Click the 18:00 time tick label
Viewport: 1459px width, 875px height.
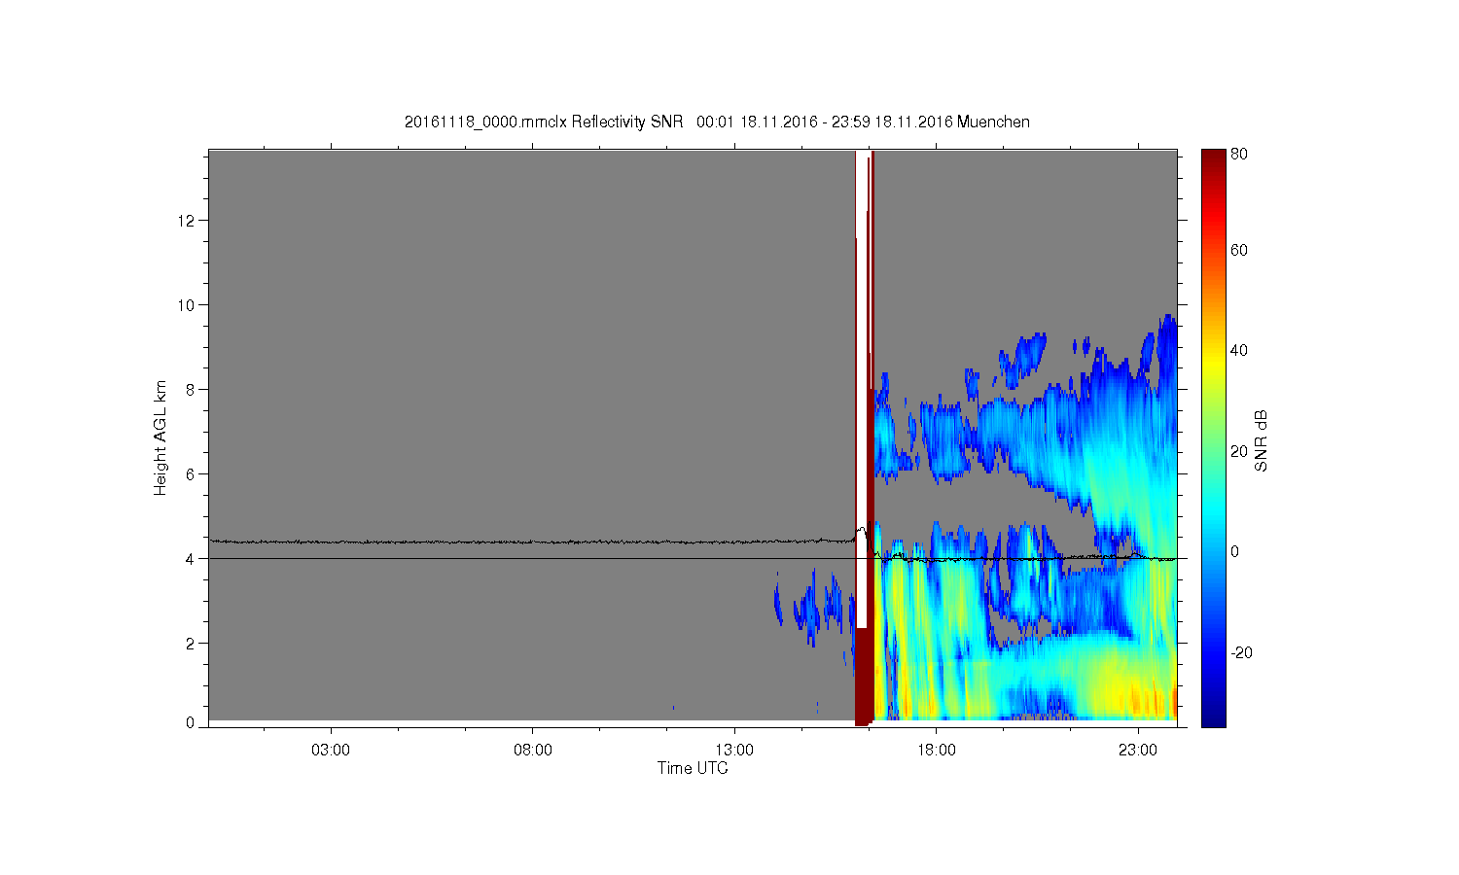937,751
